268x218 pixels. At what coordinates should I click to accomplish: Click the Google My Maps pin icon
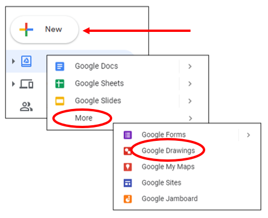click(x=128, y=167)
